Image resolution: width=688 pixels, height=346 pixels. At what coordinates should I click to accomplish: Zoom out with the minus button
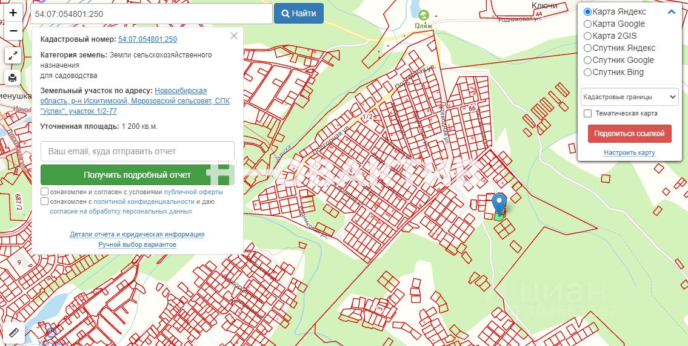tap(13, 31)
